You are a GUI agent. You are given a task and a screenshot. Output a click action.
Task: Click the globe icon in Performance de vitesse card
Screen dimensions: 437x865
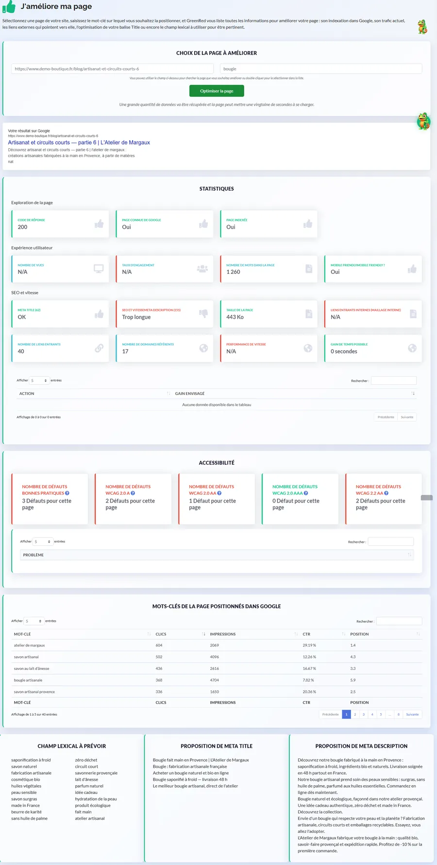[308, 348]
